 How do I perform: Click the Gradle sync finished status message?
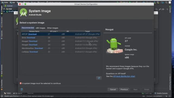pyautogui.click(x=29, y=96)
